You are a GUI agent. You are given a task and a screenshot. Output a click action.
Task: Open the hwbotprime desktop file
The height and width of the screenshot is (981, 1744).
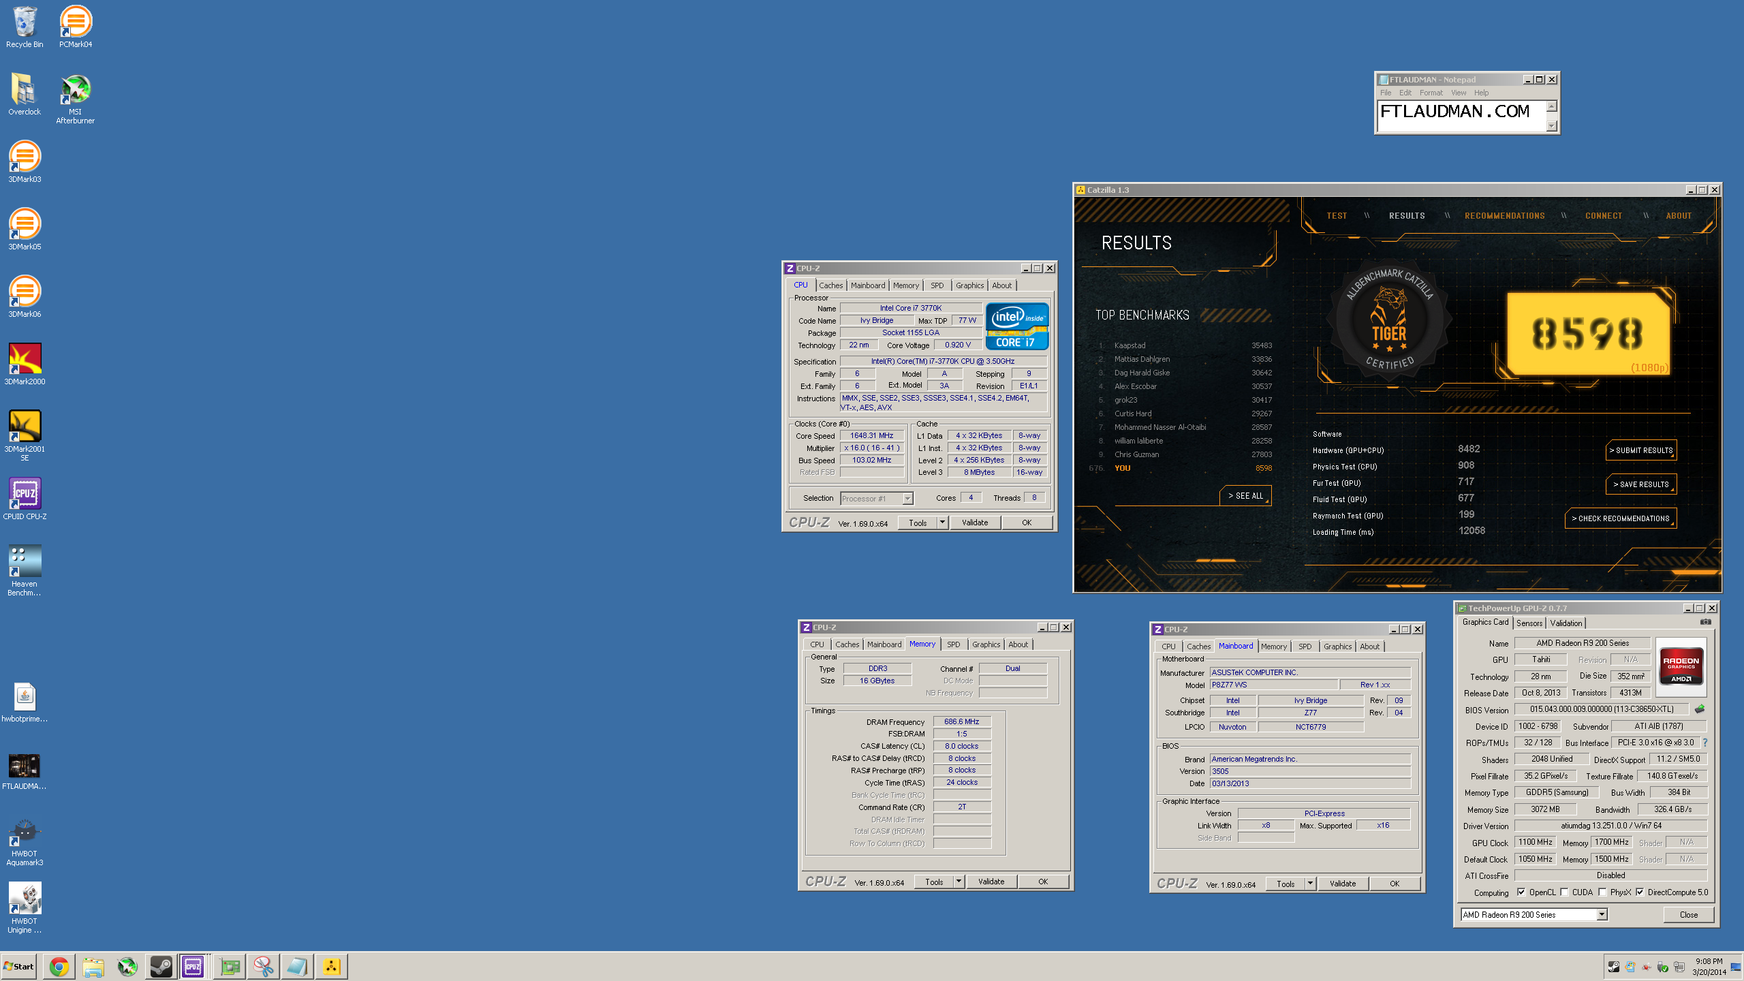(x=25, y=702)
